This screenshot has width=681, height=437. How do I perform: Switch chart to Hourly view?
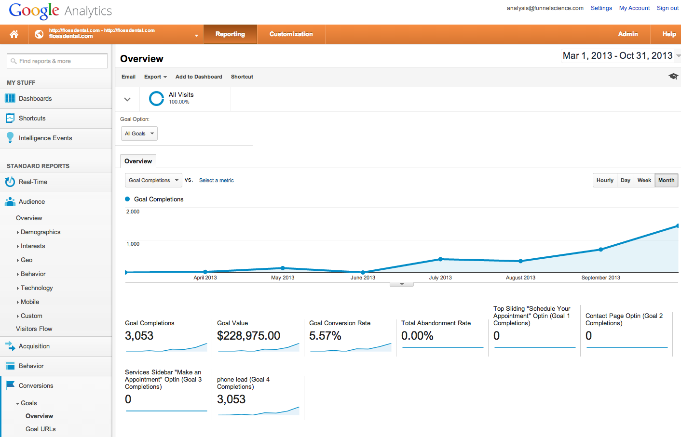coord(605,180)
